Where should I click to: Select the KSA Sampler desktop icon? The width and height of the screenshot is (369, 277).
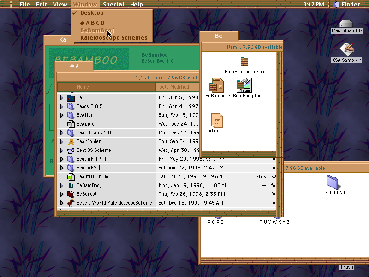[x=347, y=50]
